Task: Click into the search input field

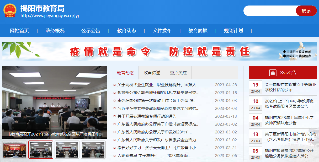Action: (270, 11)
